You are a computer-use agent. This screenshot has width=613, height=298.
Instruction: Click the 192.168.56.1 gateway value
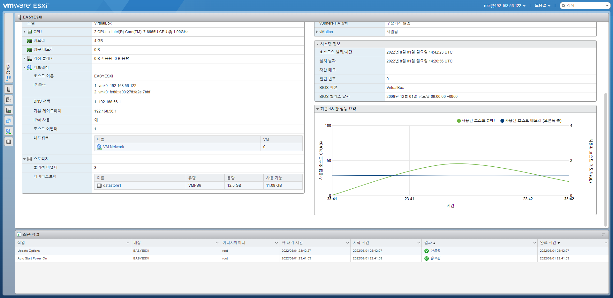click(105, 111)
